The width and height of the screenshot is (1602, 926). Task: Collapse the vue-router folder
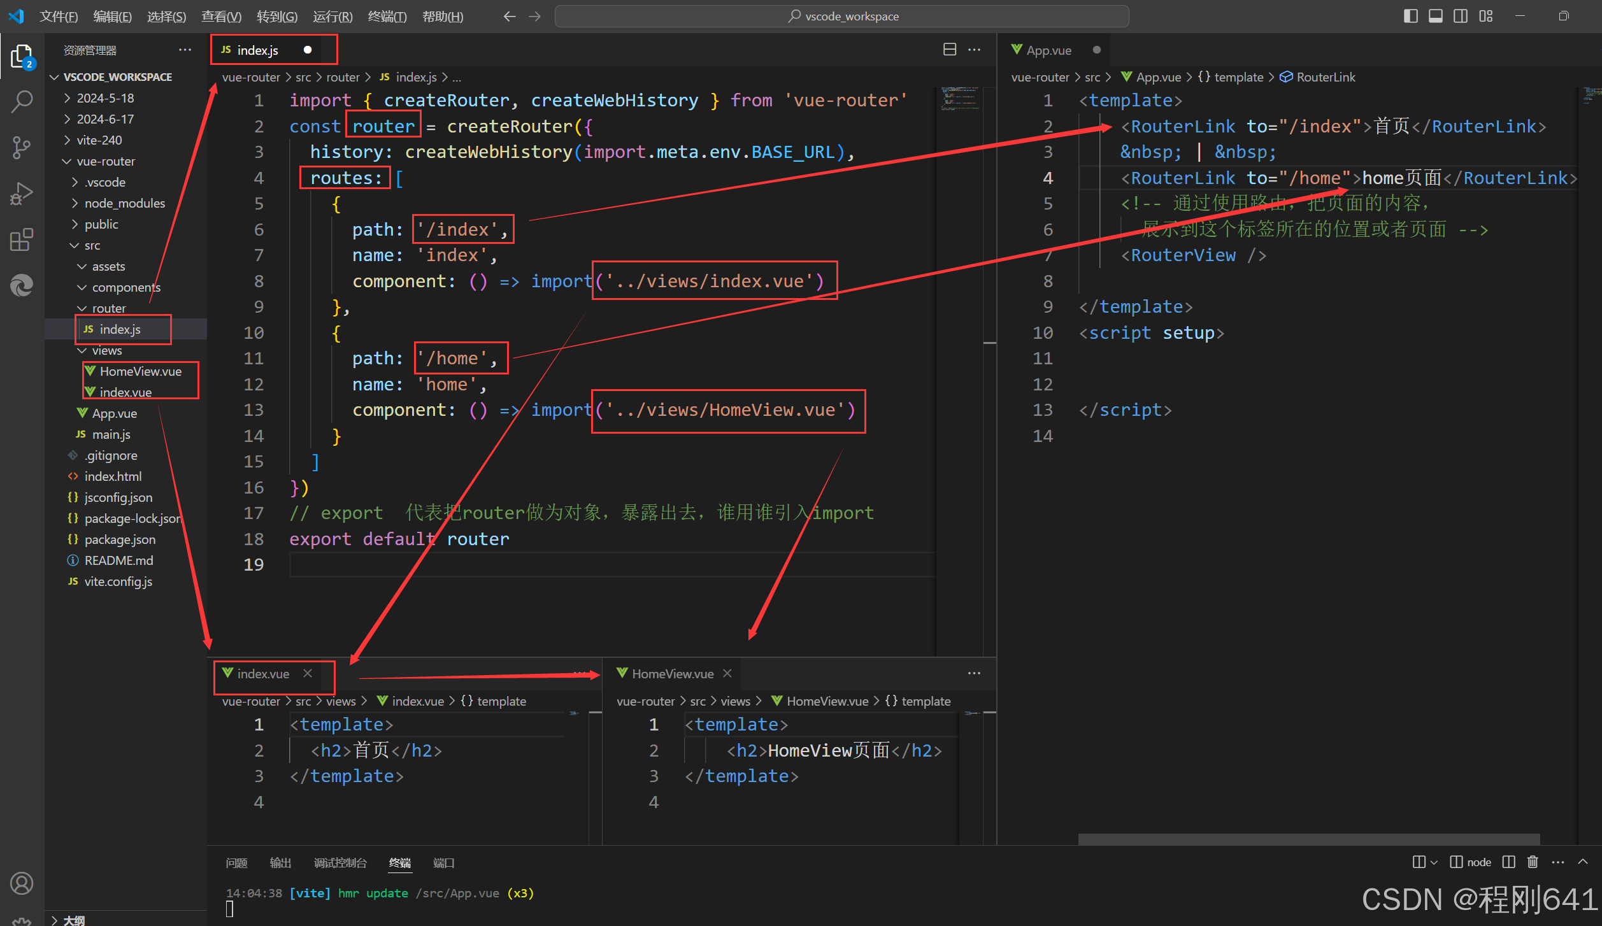pos(106,161)
